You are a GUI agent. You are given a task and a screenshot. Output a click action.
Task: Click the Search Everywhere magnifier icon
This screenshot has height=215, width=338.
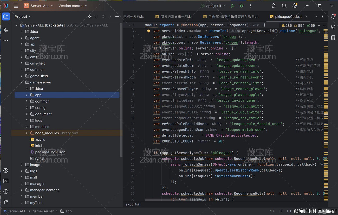284,6
